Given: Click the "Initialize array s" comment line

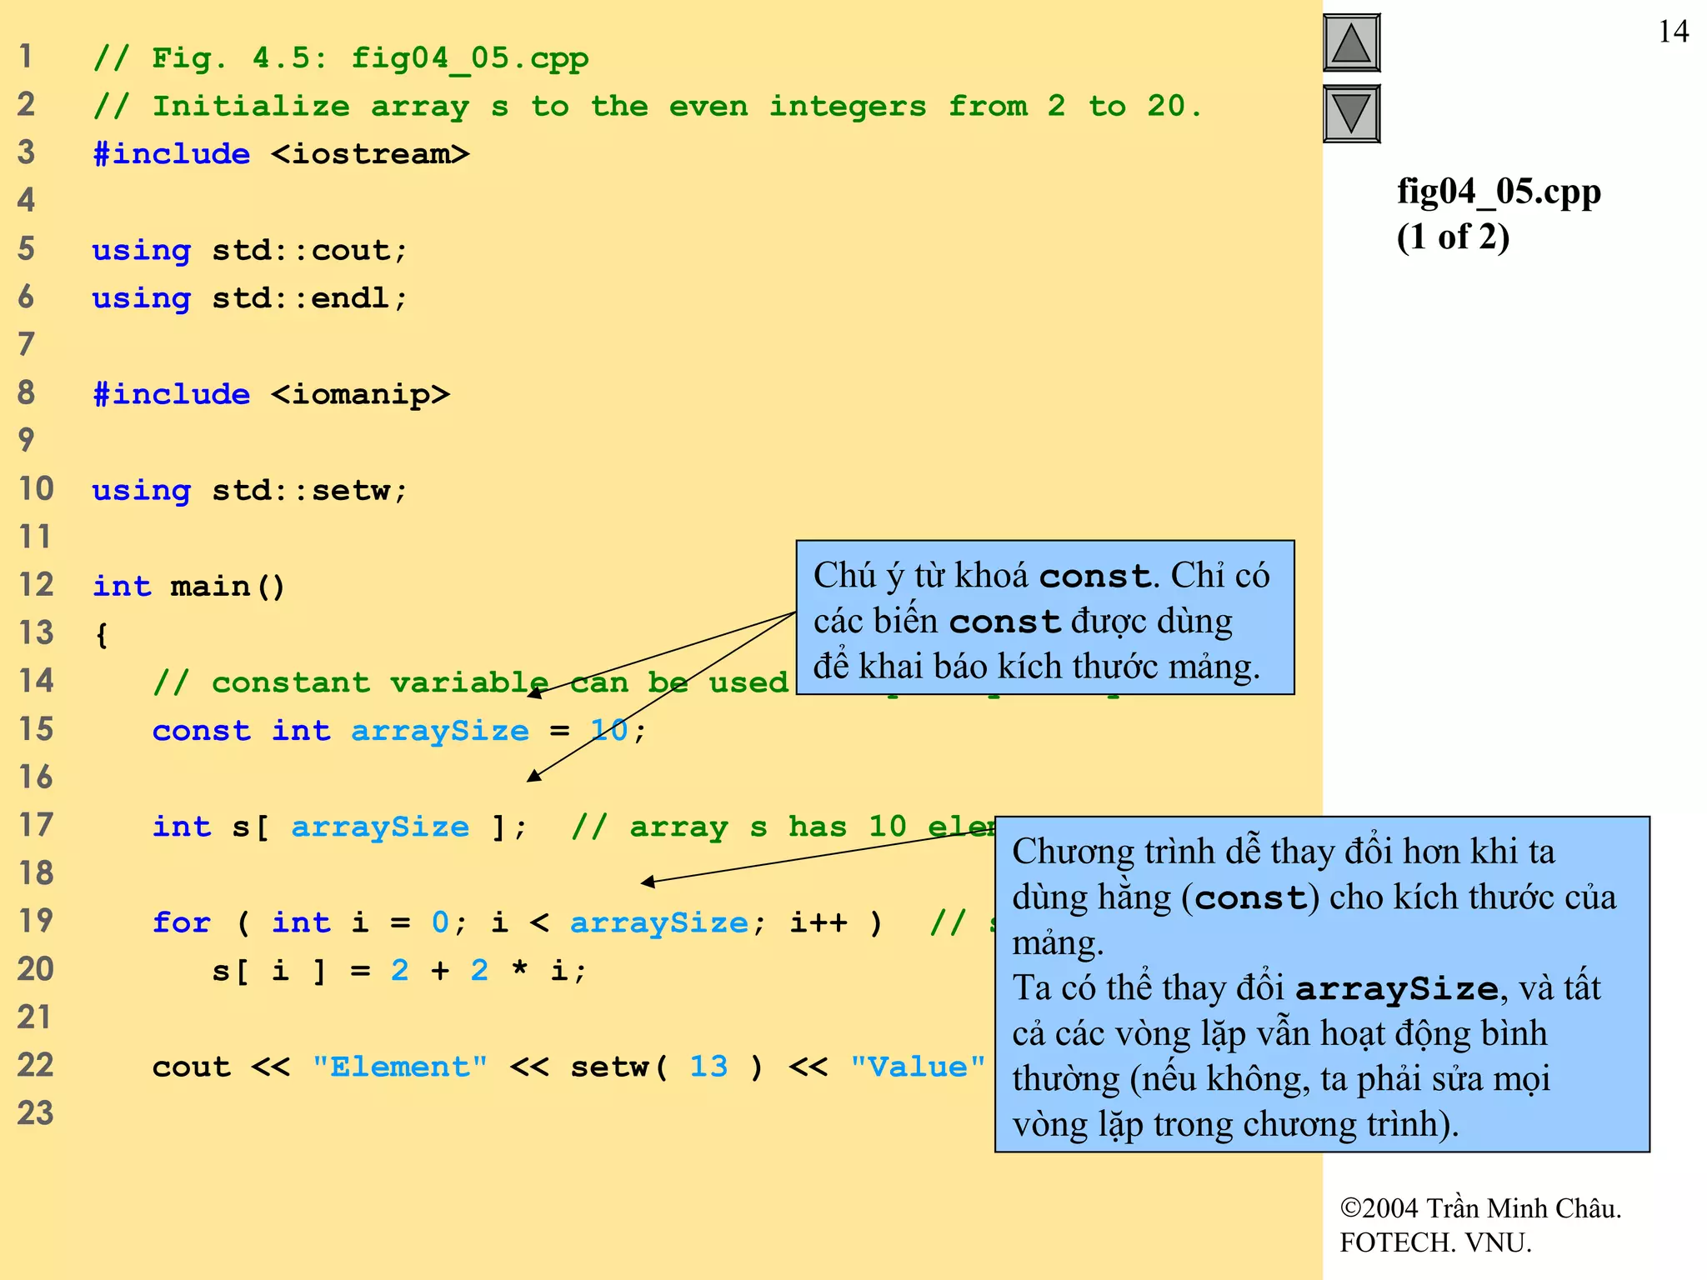Looking at the screenshot, I should 648,107.
